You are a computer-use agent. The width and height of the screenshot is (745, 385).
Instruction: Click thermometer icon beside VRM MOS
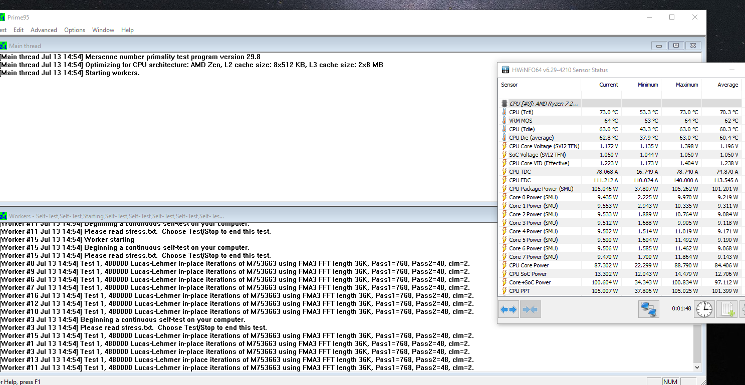click(x=505, y=121)
